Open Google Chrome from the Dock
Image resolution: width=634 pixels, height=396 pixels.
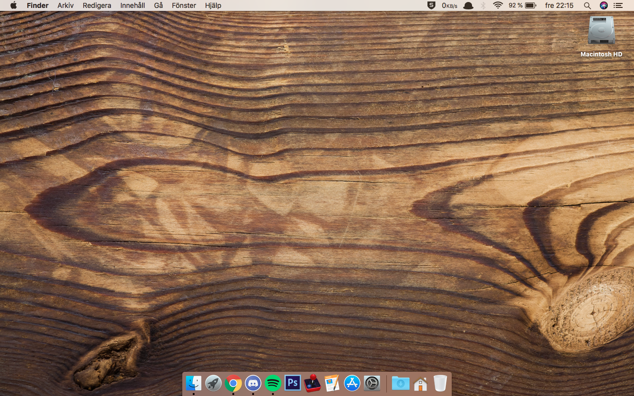(x=233, y=383)
